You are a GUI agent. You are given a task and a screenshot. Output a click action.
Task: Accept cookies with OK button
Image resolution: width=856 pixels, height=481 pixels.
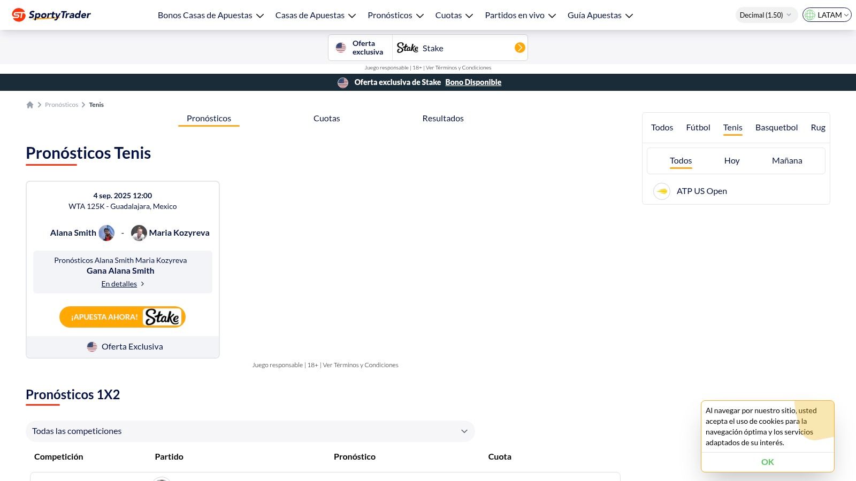767,462
